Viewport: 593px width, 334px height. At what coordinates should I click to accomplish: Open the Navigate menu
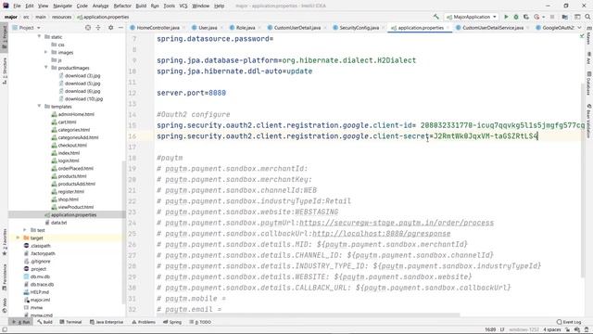coord(62,6)
